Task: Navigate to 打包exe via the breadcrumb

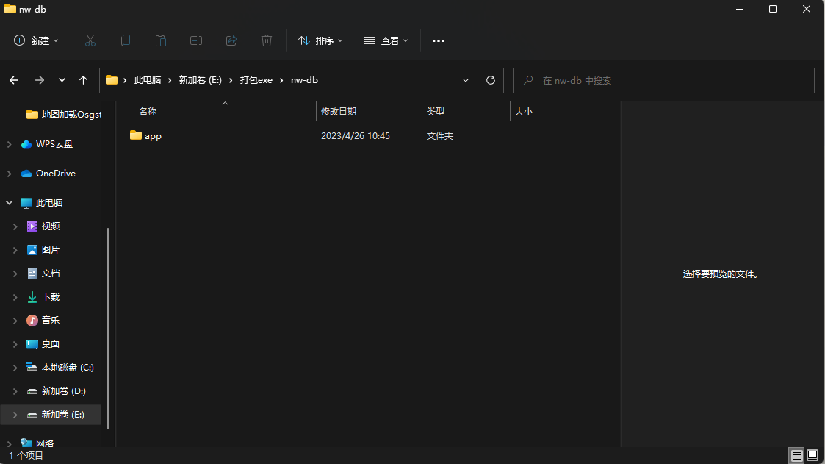Action: click(x=256, y=79)
